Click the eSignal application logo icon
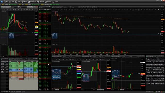 [2, 2]
